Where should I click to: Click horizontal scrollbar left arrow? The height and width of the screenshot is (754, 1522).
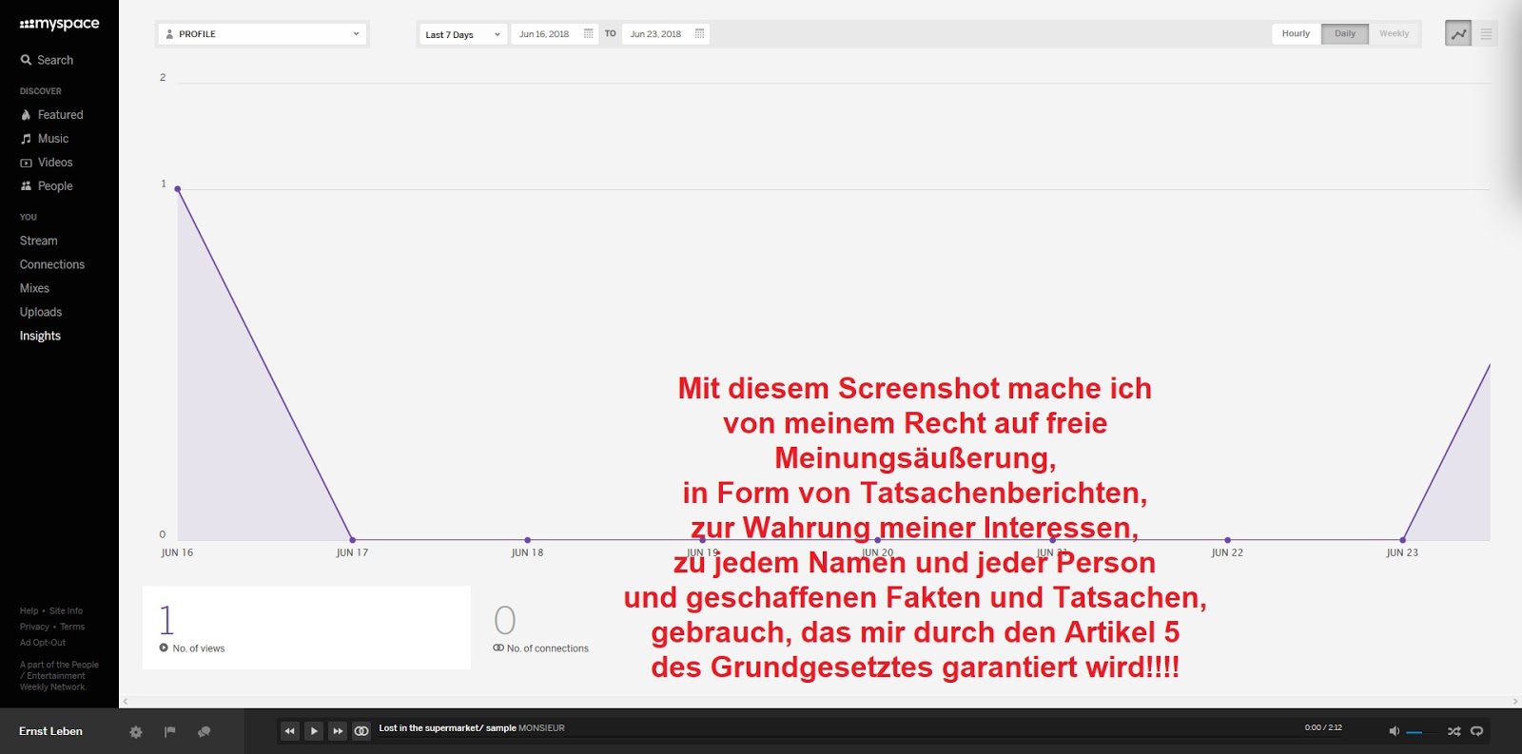(125, 702)
